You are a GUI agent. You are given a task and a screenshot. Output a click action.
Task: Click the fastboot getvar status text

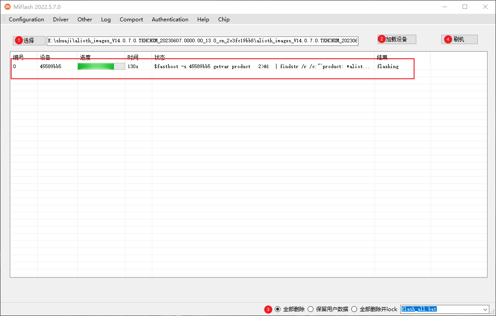click(262, 66)
